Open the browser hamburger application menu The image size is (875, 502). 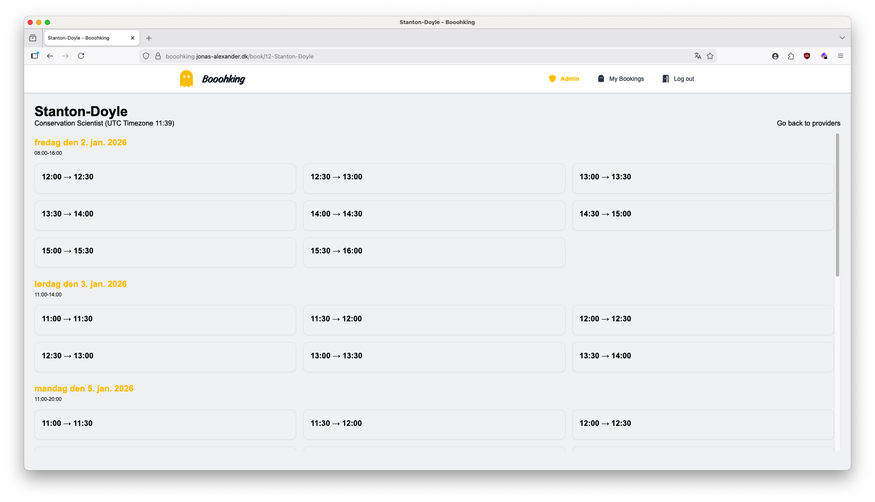840,56
